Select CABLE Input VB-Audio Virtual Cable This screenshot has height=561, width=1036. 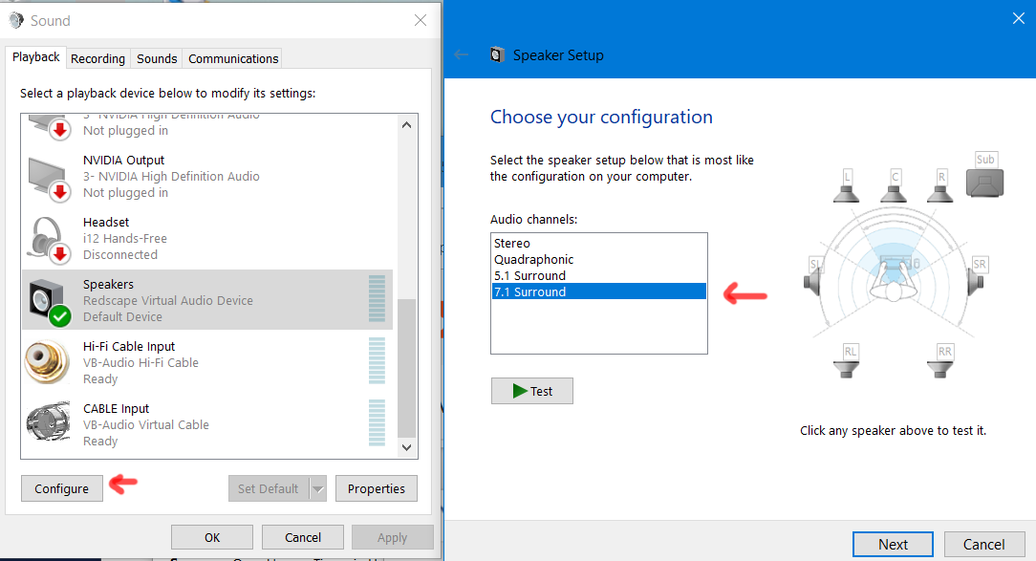207,424
